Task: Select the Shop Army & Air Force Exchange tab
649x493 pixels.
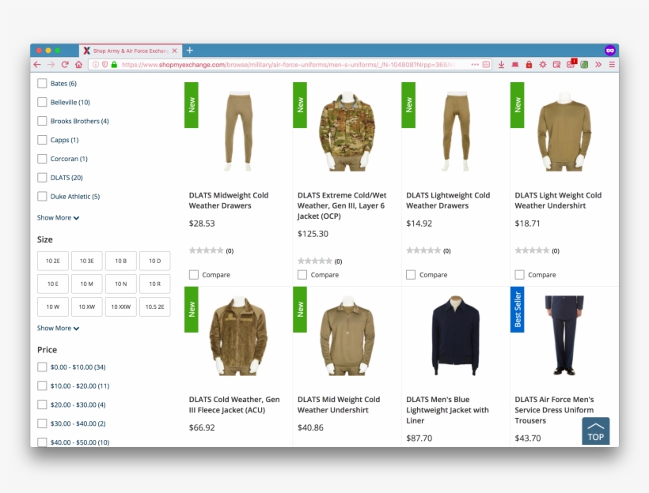Action: 131,51
